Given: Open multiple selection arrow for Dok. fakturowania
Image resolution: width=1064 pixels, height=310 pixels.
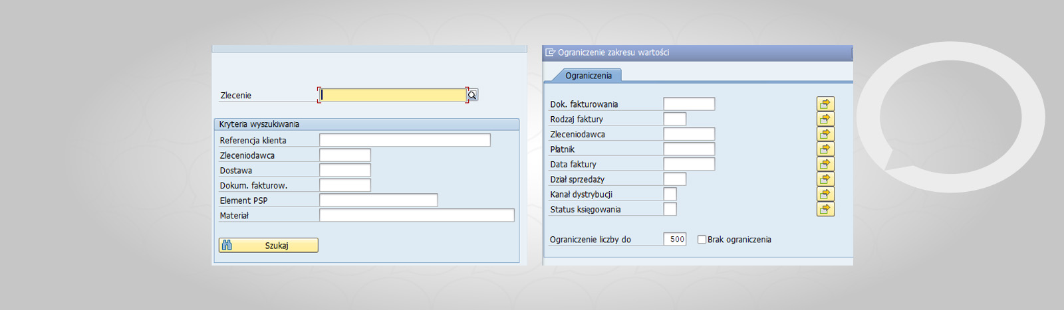Looking at the screenshot, I should coord(825,104).
